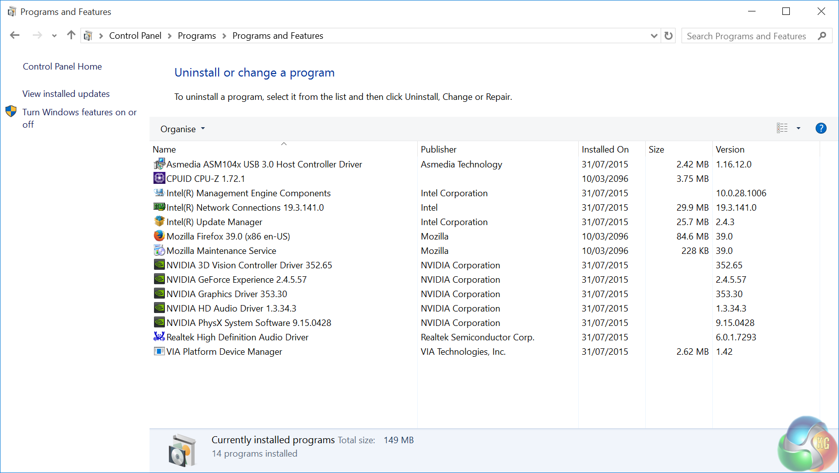Expand the view options dropdown arrow
The image size is (839, 473).
(x=798, y=129)
